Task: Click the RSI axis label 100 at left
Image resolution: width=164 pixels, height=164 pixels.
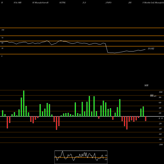Action: (3, 30)
